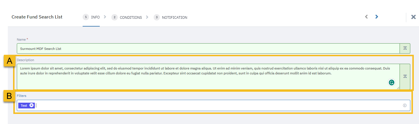This screenshot has height=124, width=419.
Task: Switch to the CONDITIONS step label
Action: [131, 17]
